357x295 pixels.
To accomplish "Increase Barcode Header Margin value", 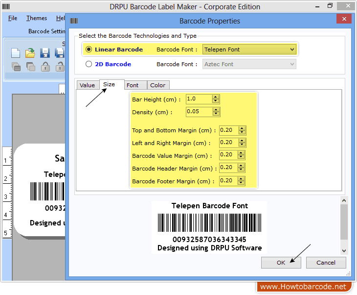I will 241,166.
